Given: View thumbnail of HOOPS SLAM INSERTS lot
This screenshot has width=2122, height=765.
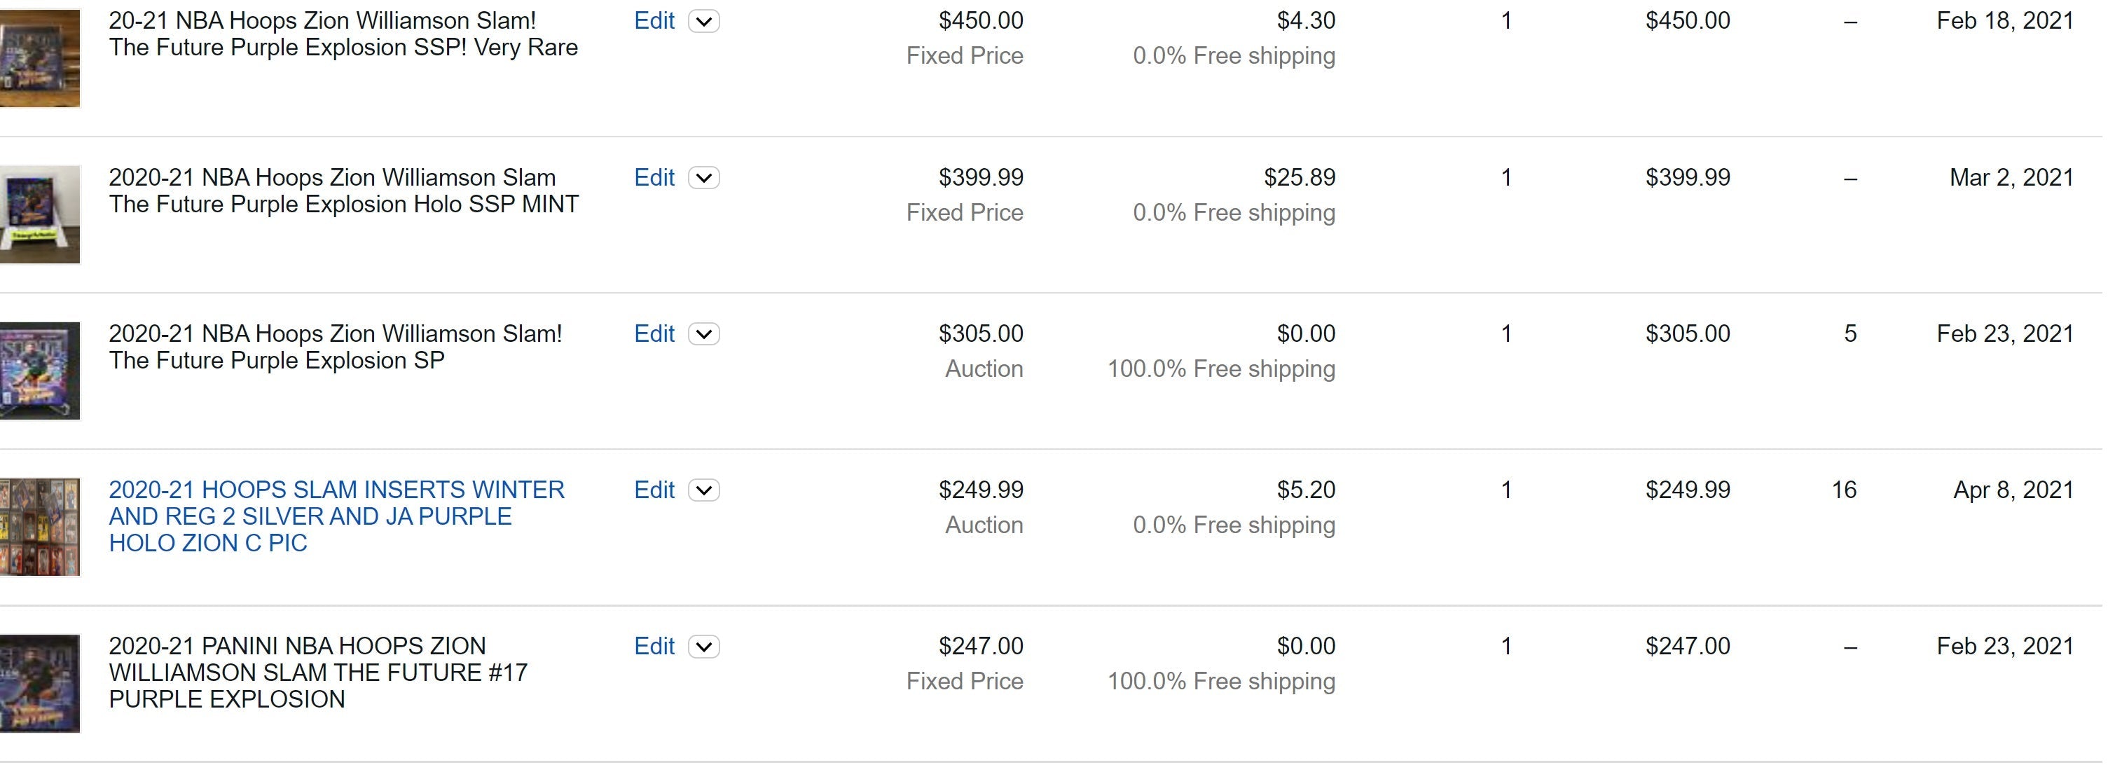Looking at the screenshot, I should pos(39,527).
